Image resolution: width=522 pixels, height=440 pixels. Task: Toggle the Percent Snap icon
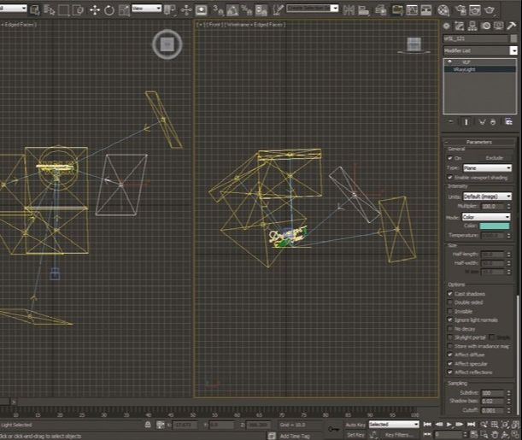(247, 10)
